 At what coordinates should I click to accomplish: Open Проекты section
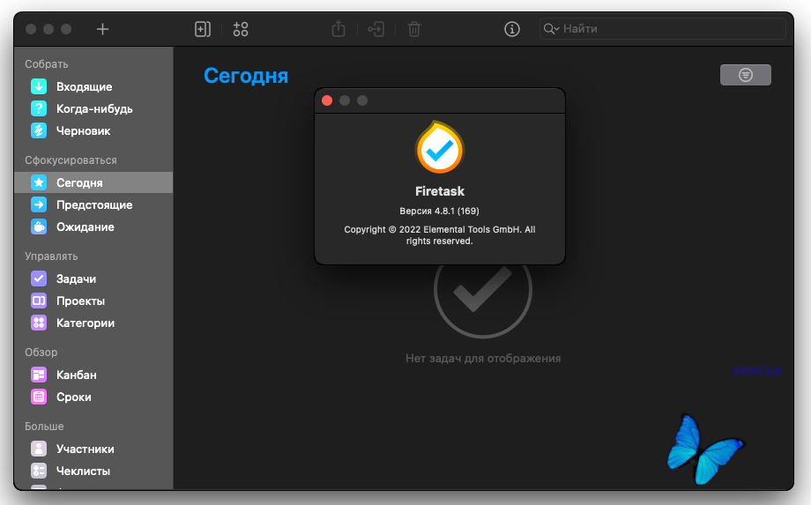(x=93, y=301)
